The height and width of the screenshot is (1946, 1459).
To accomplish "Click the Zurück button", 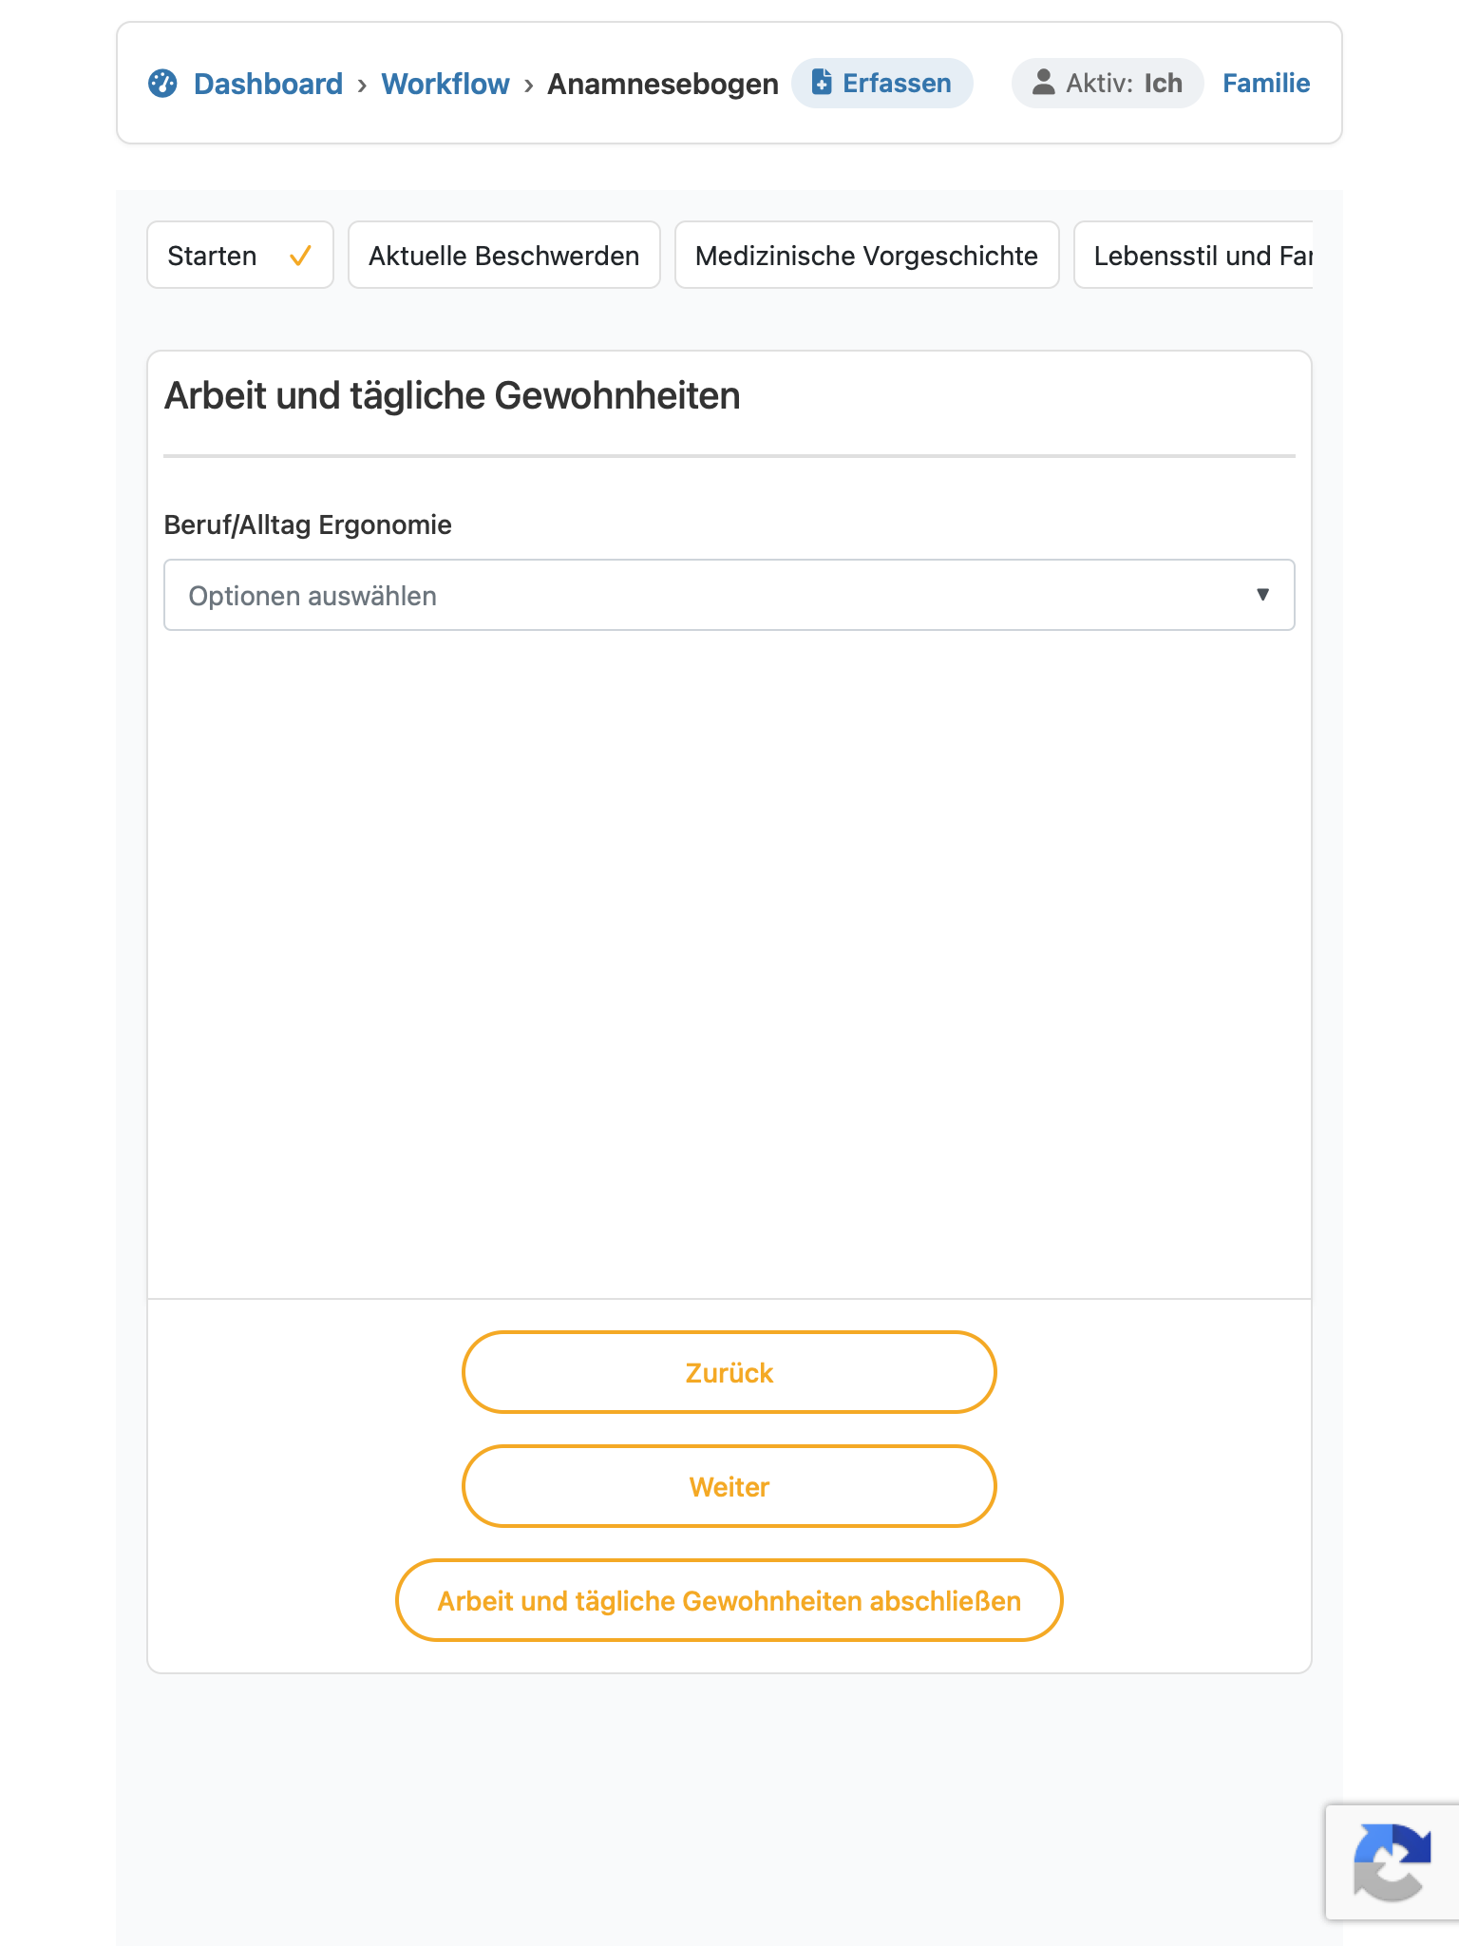I will [x=729, y=1373].
